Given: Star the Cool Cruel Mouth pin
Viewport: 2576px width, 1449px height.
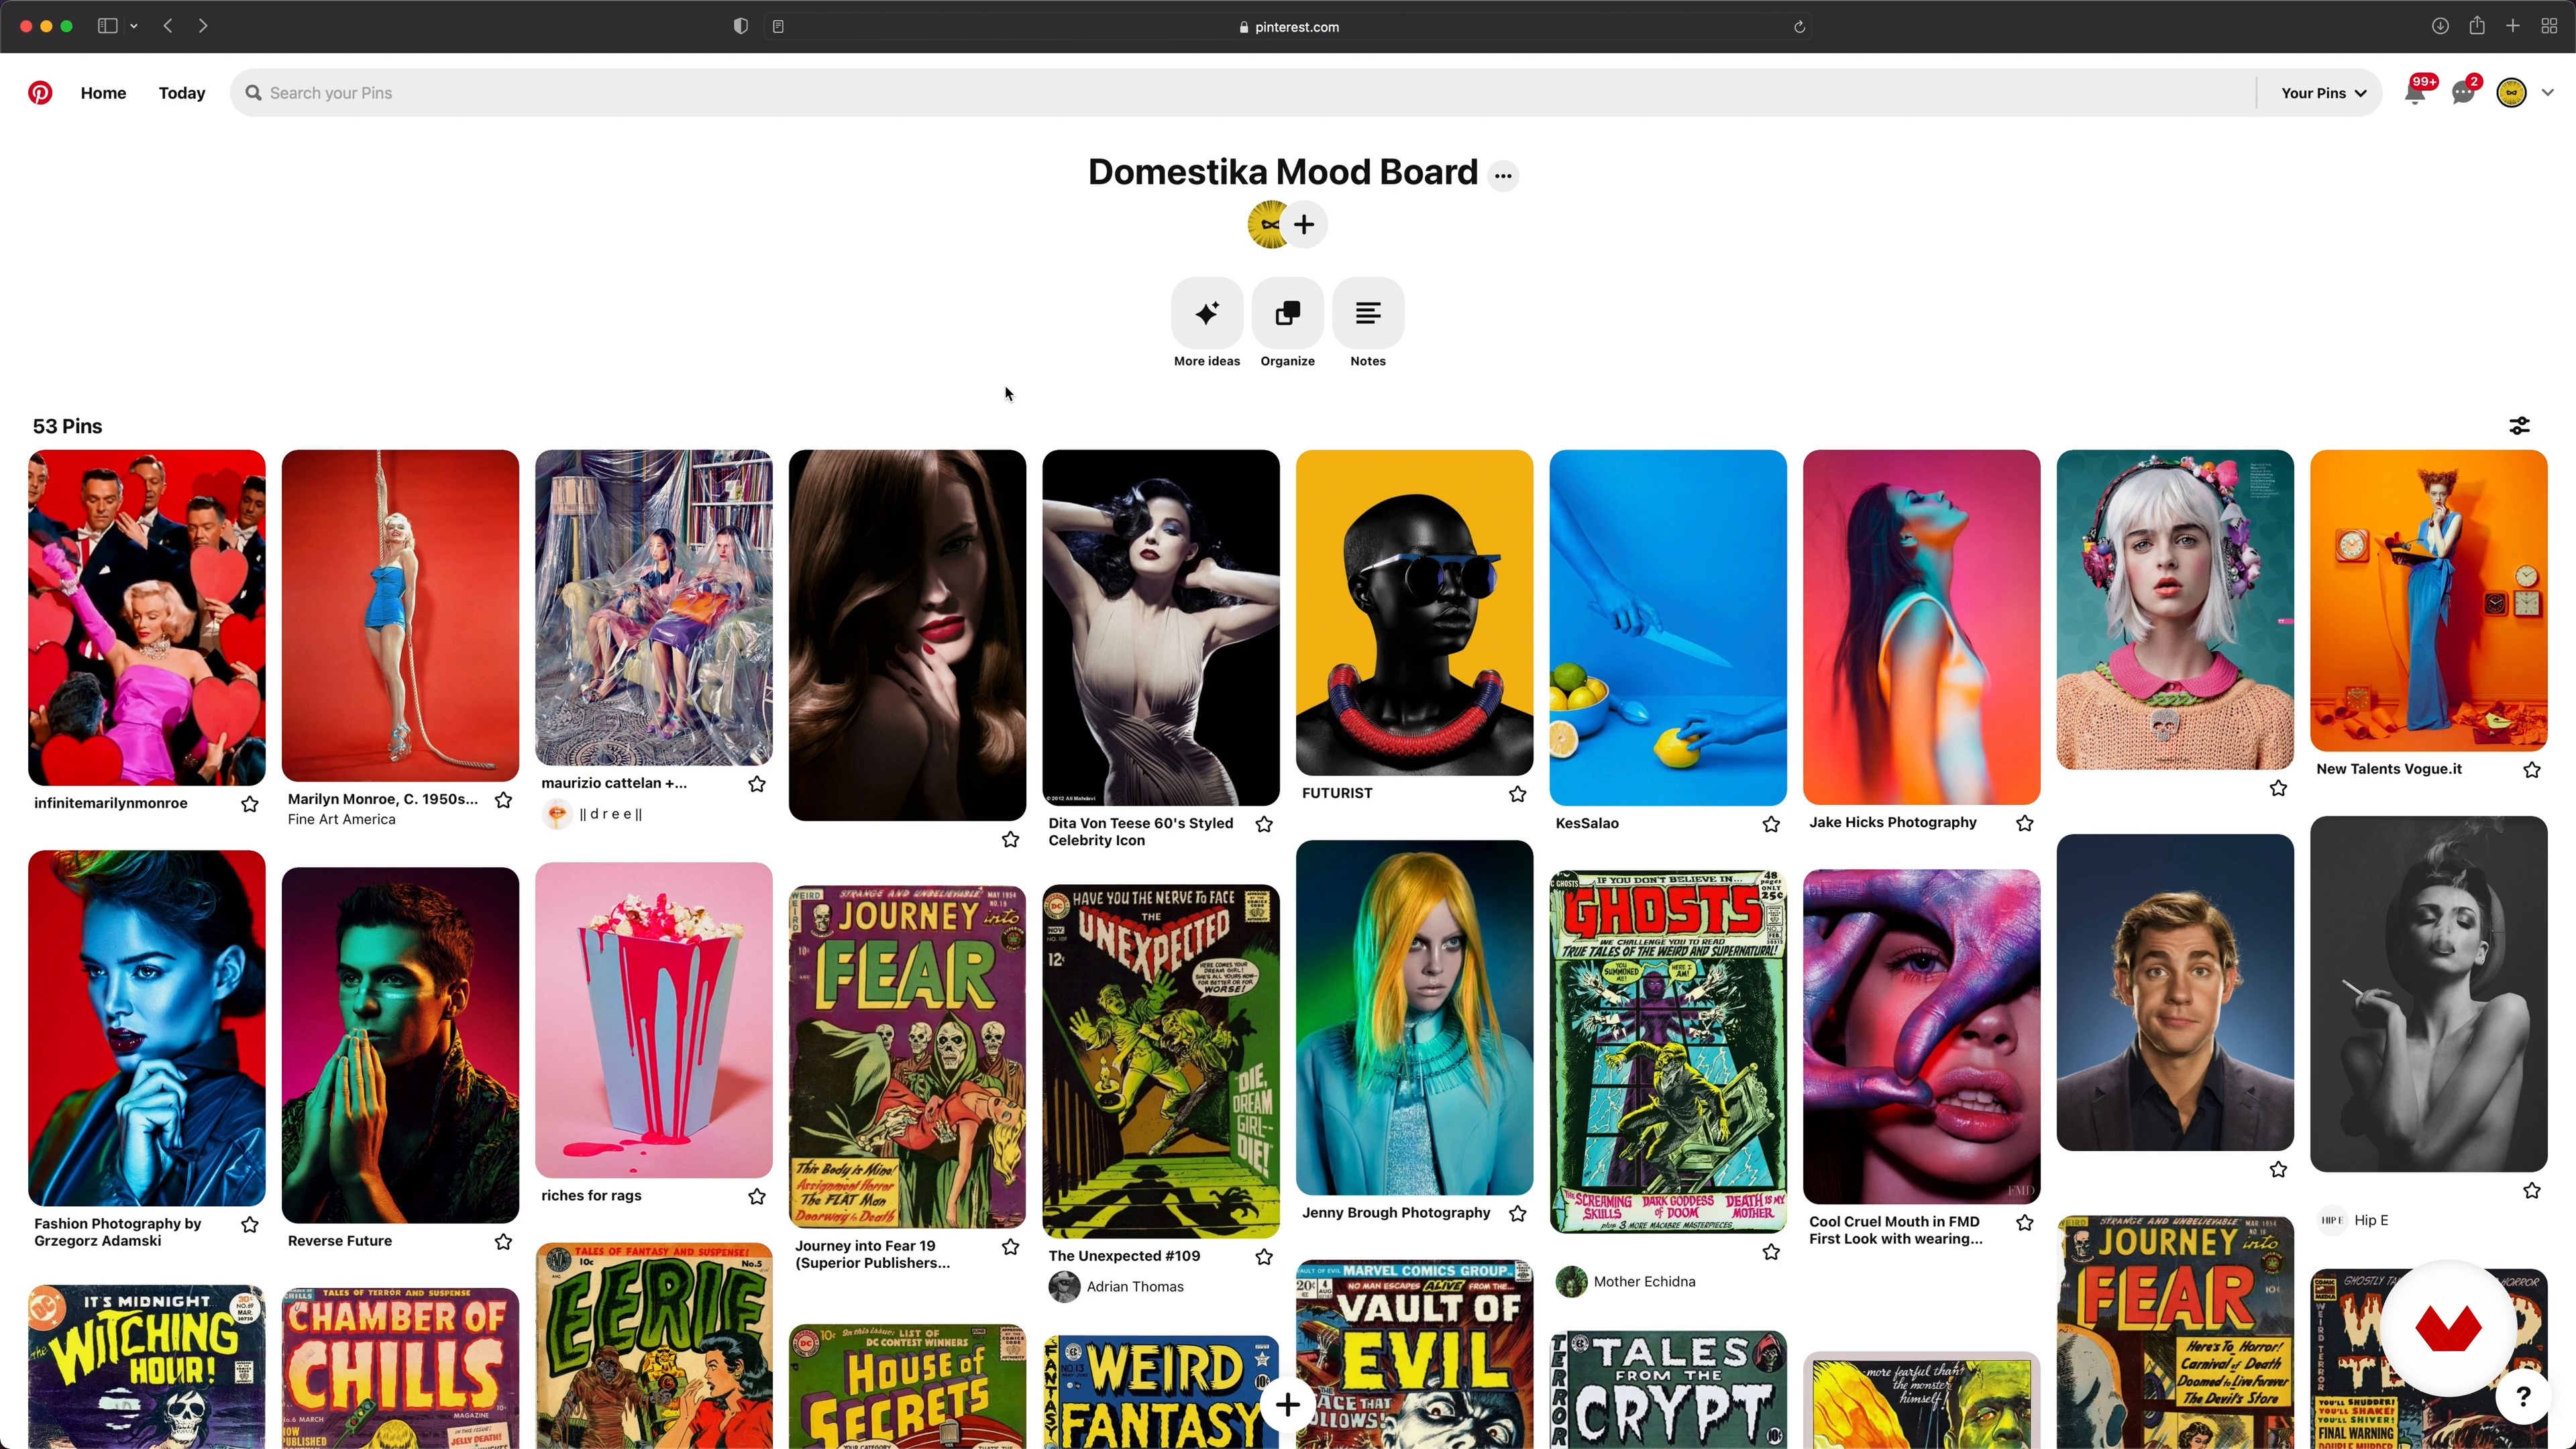Looking at the screenshot, I should point(2025,1223).
